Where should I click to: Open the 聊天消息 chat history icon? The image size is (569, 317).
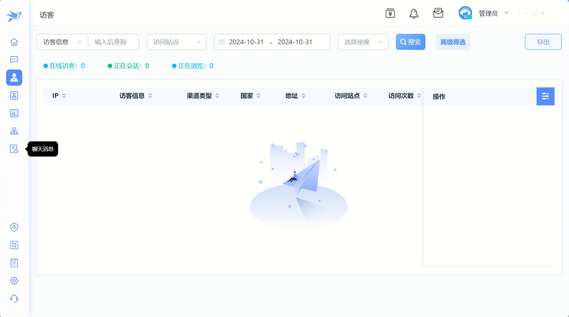pos(14,149)
